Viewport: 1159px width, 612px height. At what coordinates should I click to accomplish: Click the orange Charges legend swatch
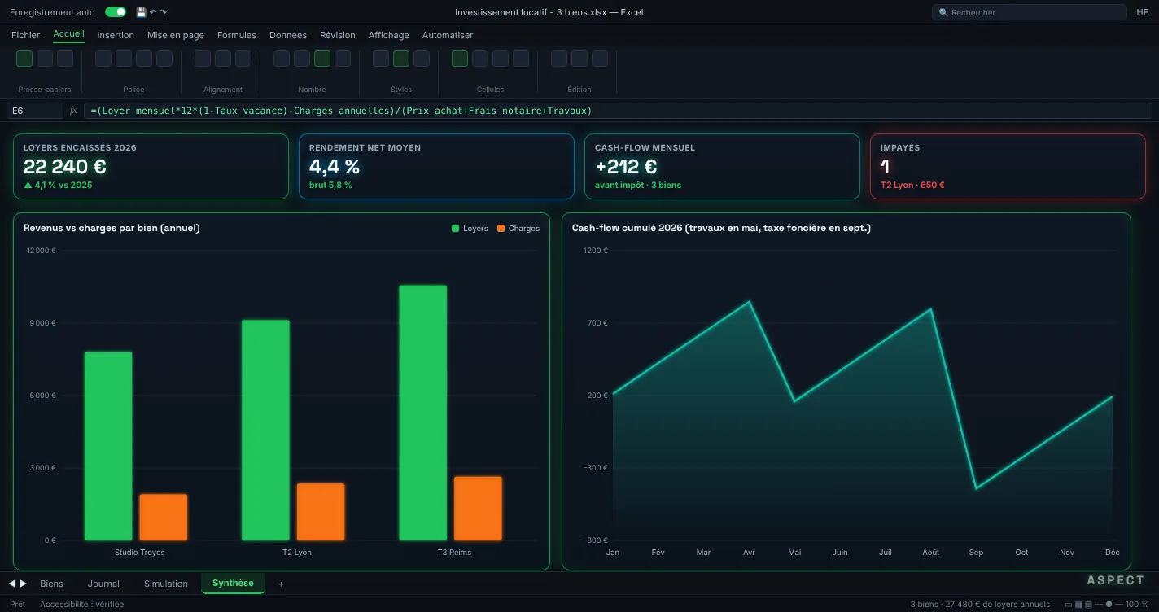501,229
